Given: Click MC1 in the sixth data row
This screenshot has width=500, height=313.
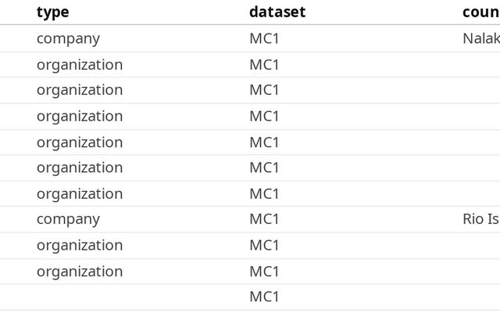Looking at the screenshot, I should point(264,167).
